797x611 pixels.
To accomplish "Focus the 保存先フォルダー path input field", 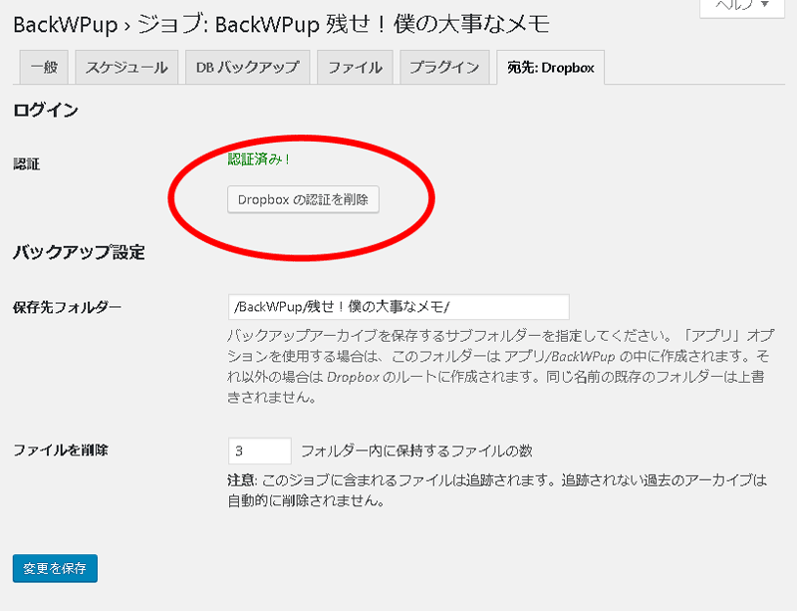I will (398, 307).
